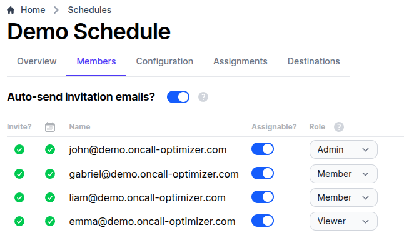Expand liam's Member role dropdown
The width and height of the screenshot is (404, 235).
(x=343, y=197)
